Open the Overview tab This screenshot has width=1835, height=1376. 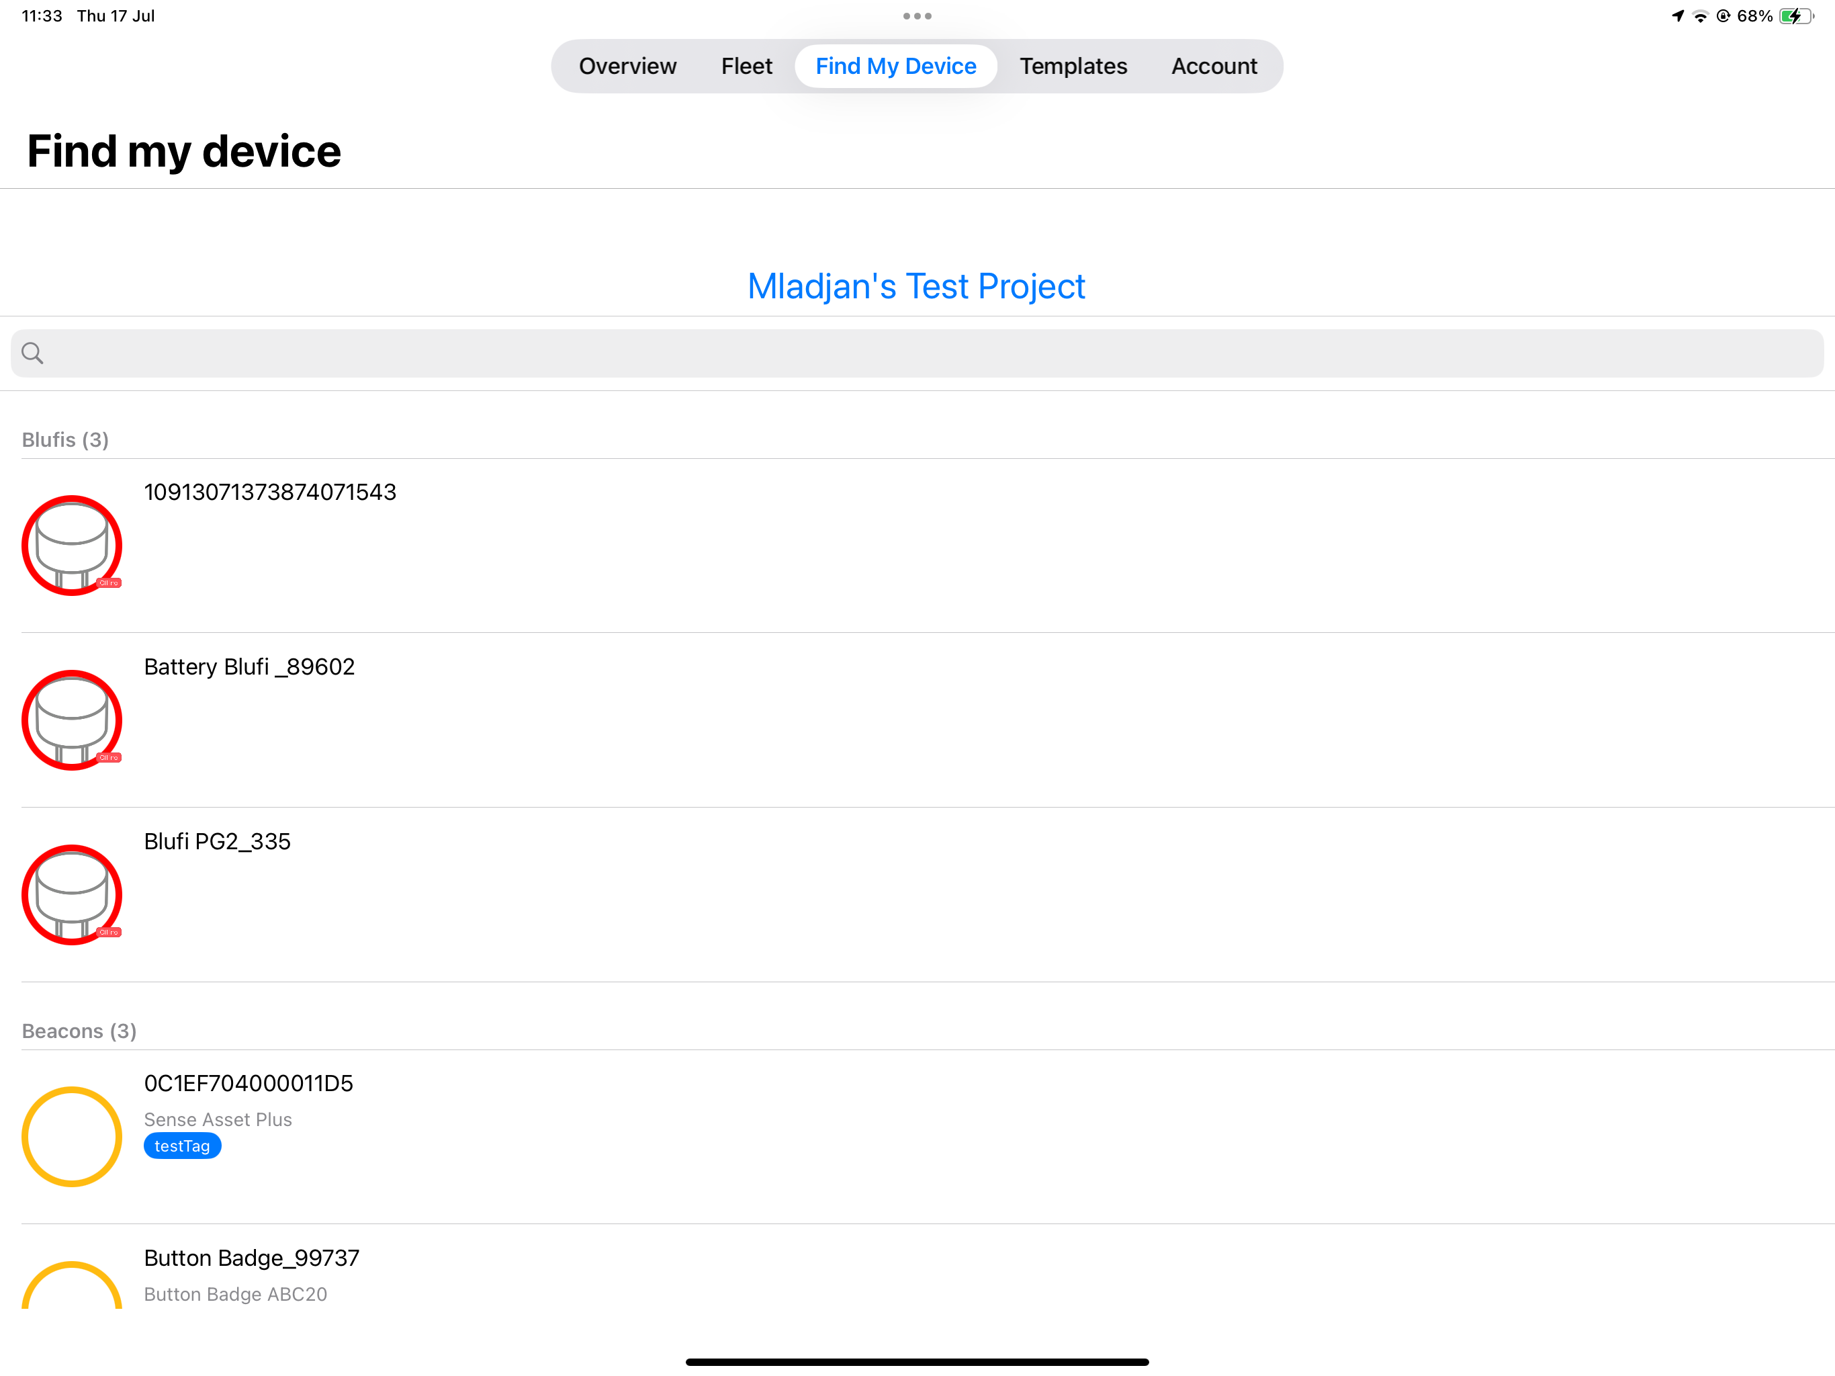click(627, 67)
